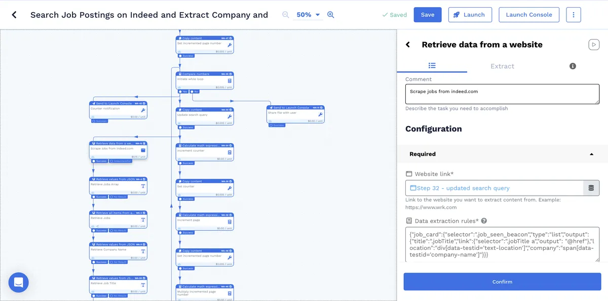Open the 50% zoom level dropdown
The image size is (608, 301).
(x=309, y=15)
